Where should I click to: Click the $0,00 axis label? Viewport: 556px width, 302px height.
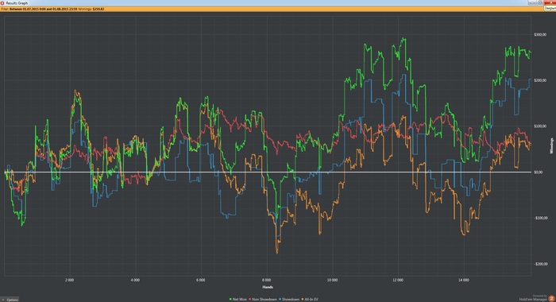point(539,172)
